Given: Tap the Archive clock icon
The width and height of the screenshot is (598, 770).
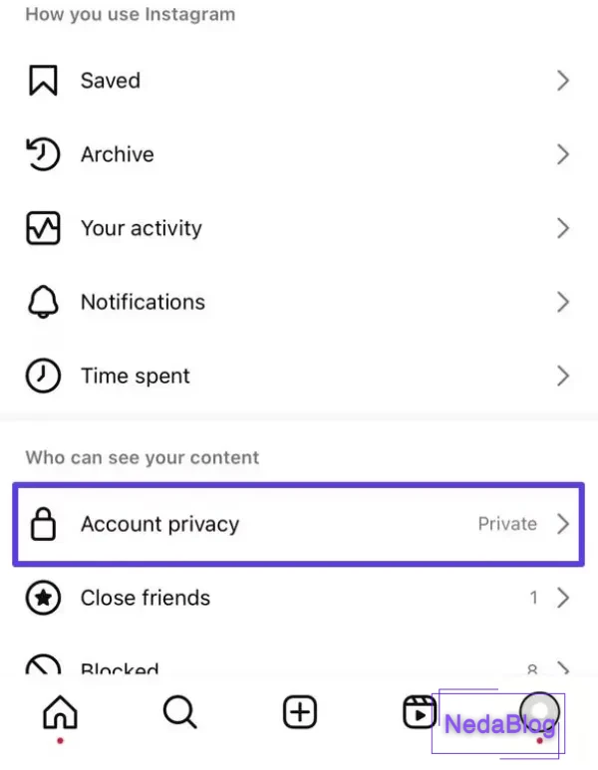Looking at the screenshot, I should (x=43, y=154).
